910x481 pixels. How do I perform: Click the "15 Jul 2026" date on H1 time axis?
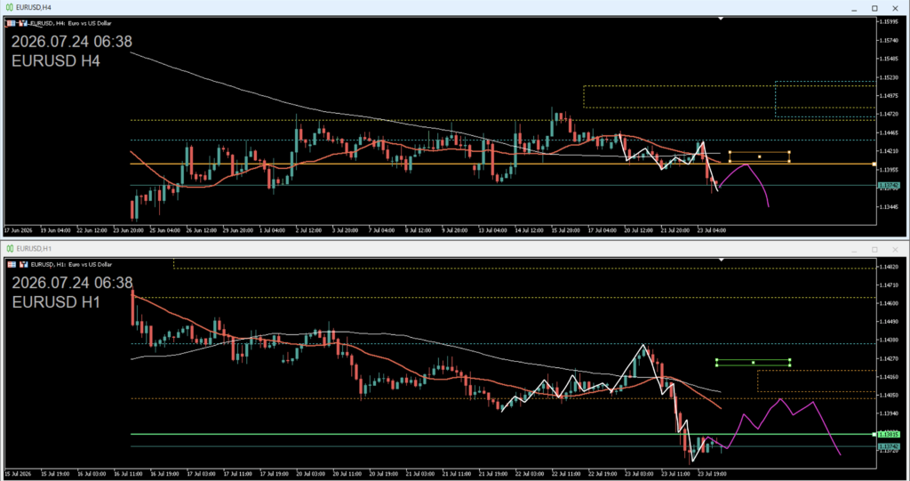[18, 474]
